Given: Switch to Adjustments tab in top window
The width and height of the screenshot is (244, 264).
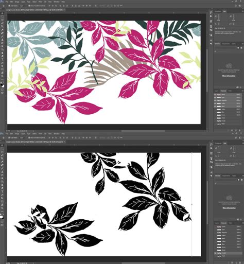Looking at the screenshot, I should tap(226, 44).
